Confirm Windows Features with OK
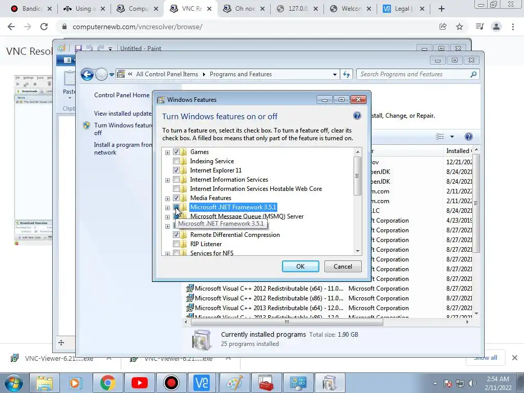Screen dimensions: 524x393 [300, 266]
